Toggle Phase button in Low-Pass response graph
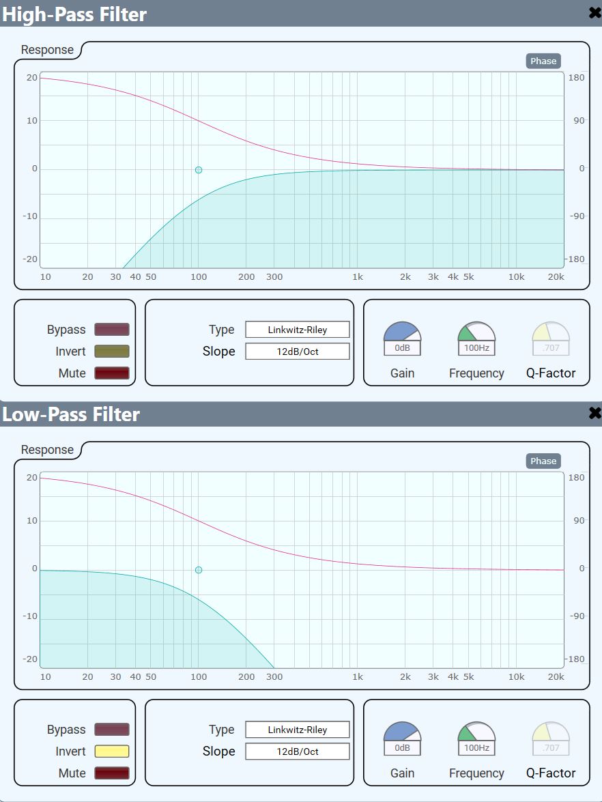Image resolution: width=602 pixels, height=802 pixels. (543, 461)
